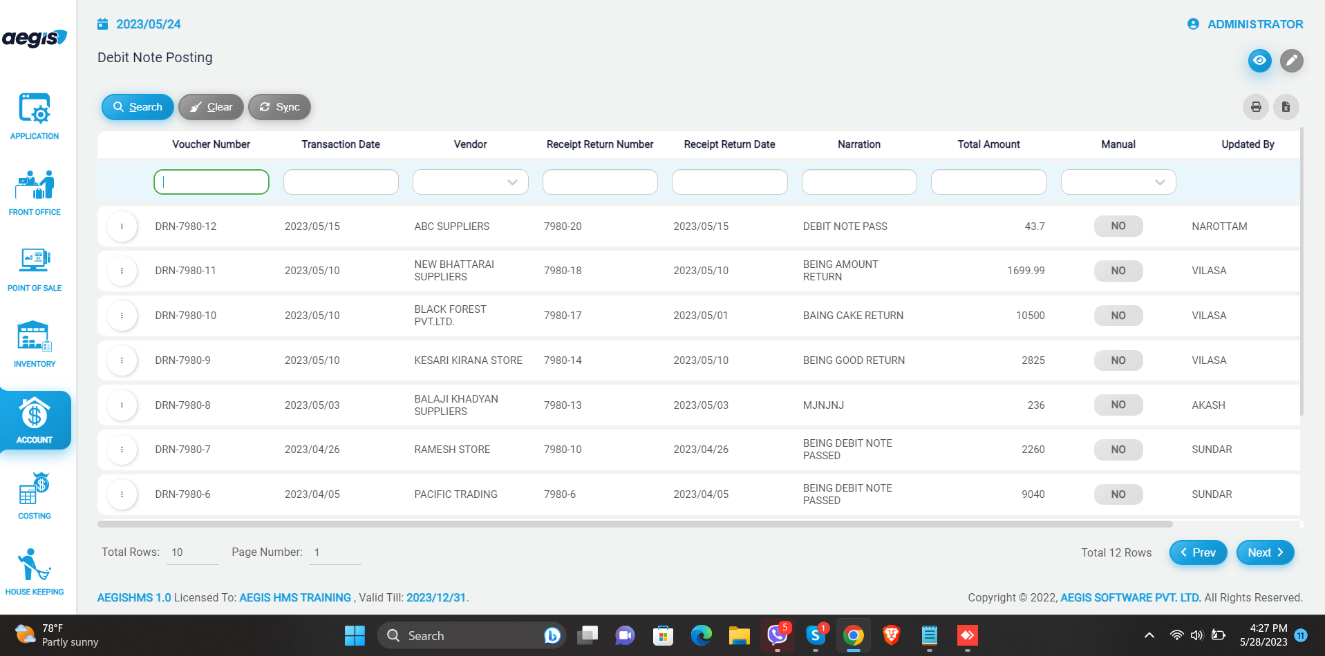Go to next page with Next
Viewport: 1325px width, 656px height.
click(x=1266, y=552)
